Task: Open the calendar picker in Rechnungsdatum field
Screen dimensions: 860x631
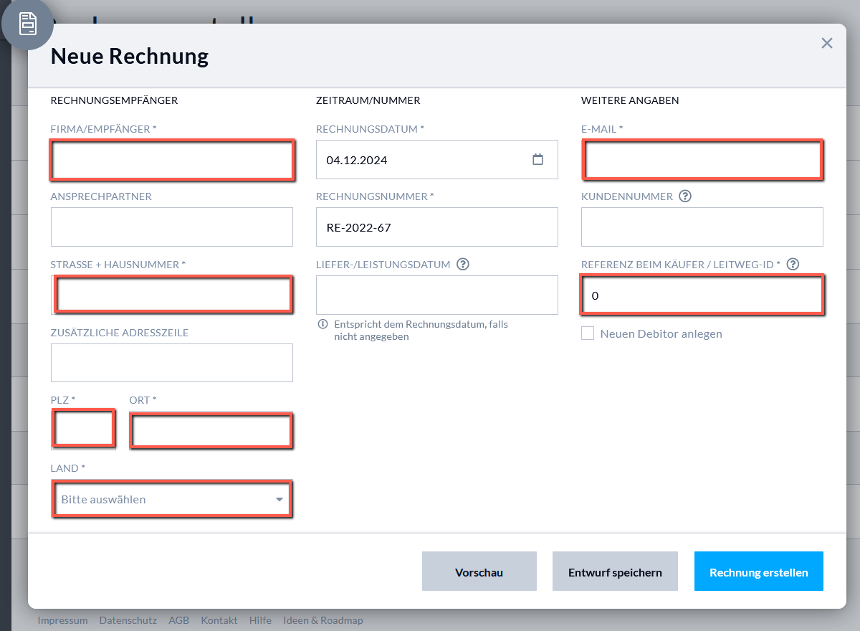Action: (x=537, y=159)
